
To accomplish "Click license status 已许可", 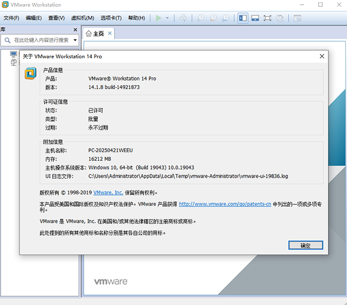I will [95, 111].
